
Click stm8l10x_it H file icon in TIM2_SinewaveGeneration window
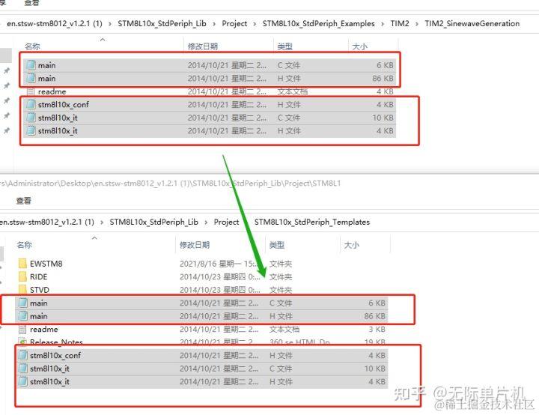pyautogui.click(x=31, y=131)
